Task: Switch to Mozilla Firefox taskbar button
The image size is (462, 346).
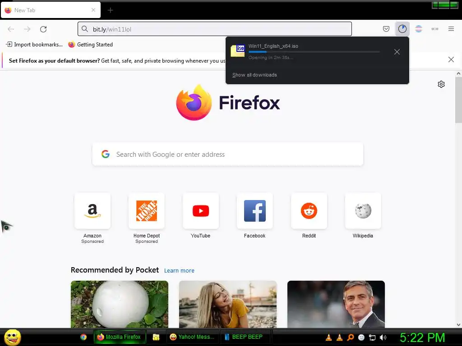Action: click(120, 337)
